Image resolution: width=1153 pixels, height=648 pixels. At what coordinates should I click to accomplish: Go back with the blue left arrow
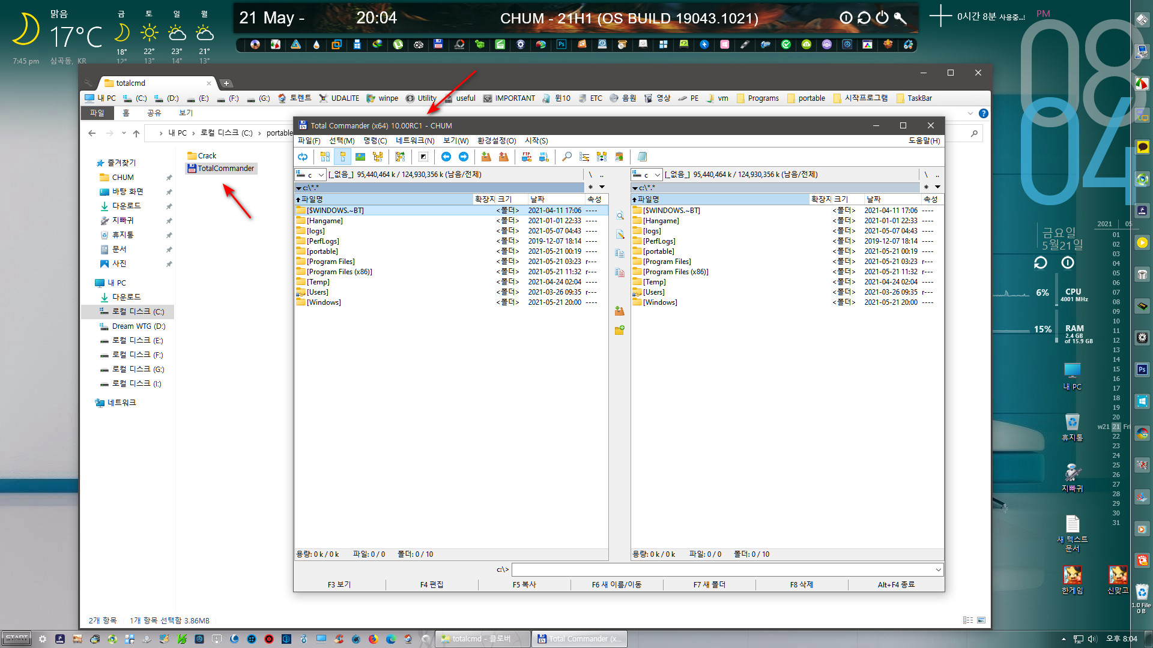pyautogui.click(x=446, y=157)
